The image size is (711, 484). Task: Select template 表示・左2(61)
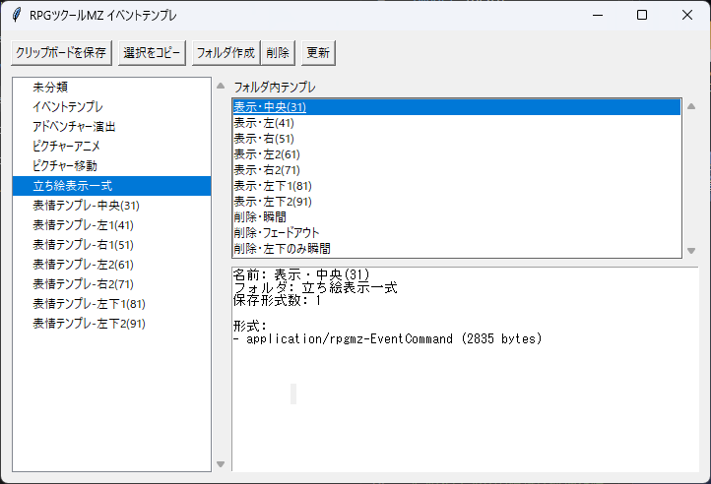(457, 154)
